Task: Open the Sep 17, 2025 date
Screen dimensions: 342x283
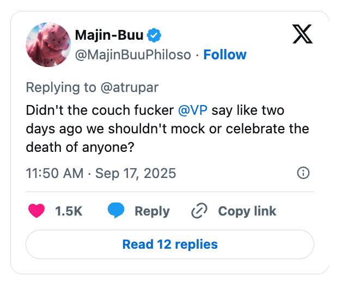Action: pyautogui.click(x=136, y=174)
